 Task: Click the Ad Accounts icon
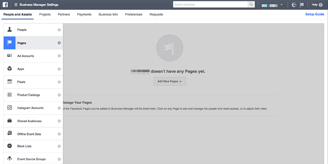tap(9, 56)
